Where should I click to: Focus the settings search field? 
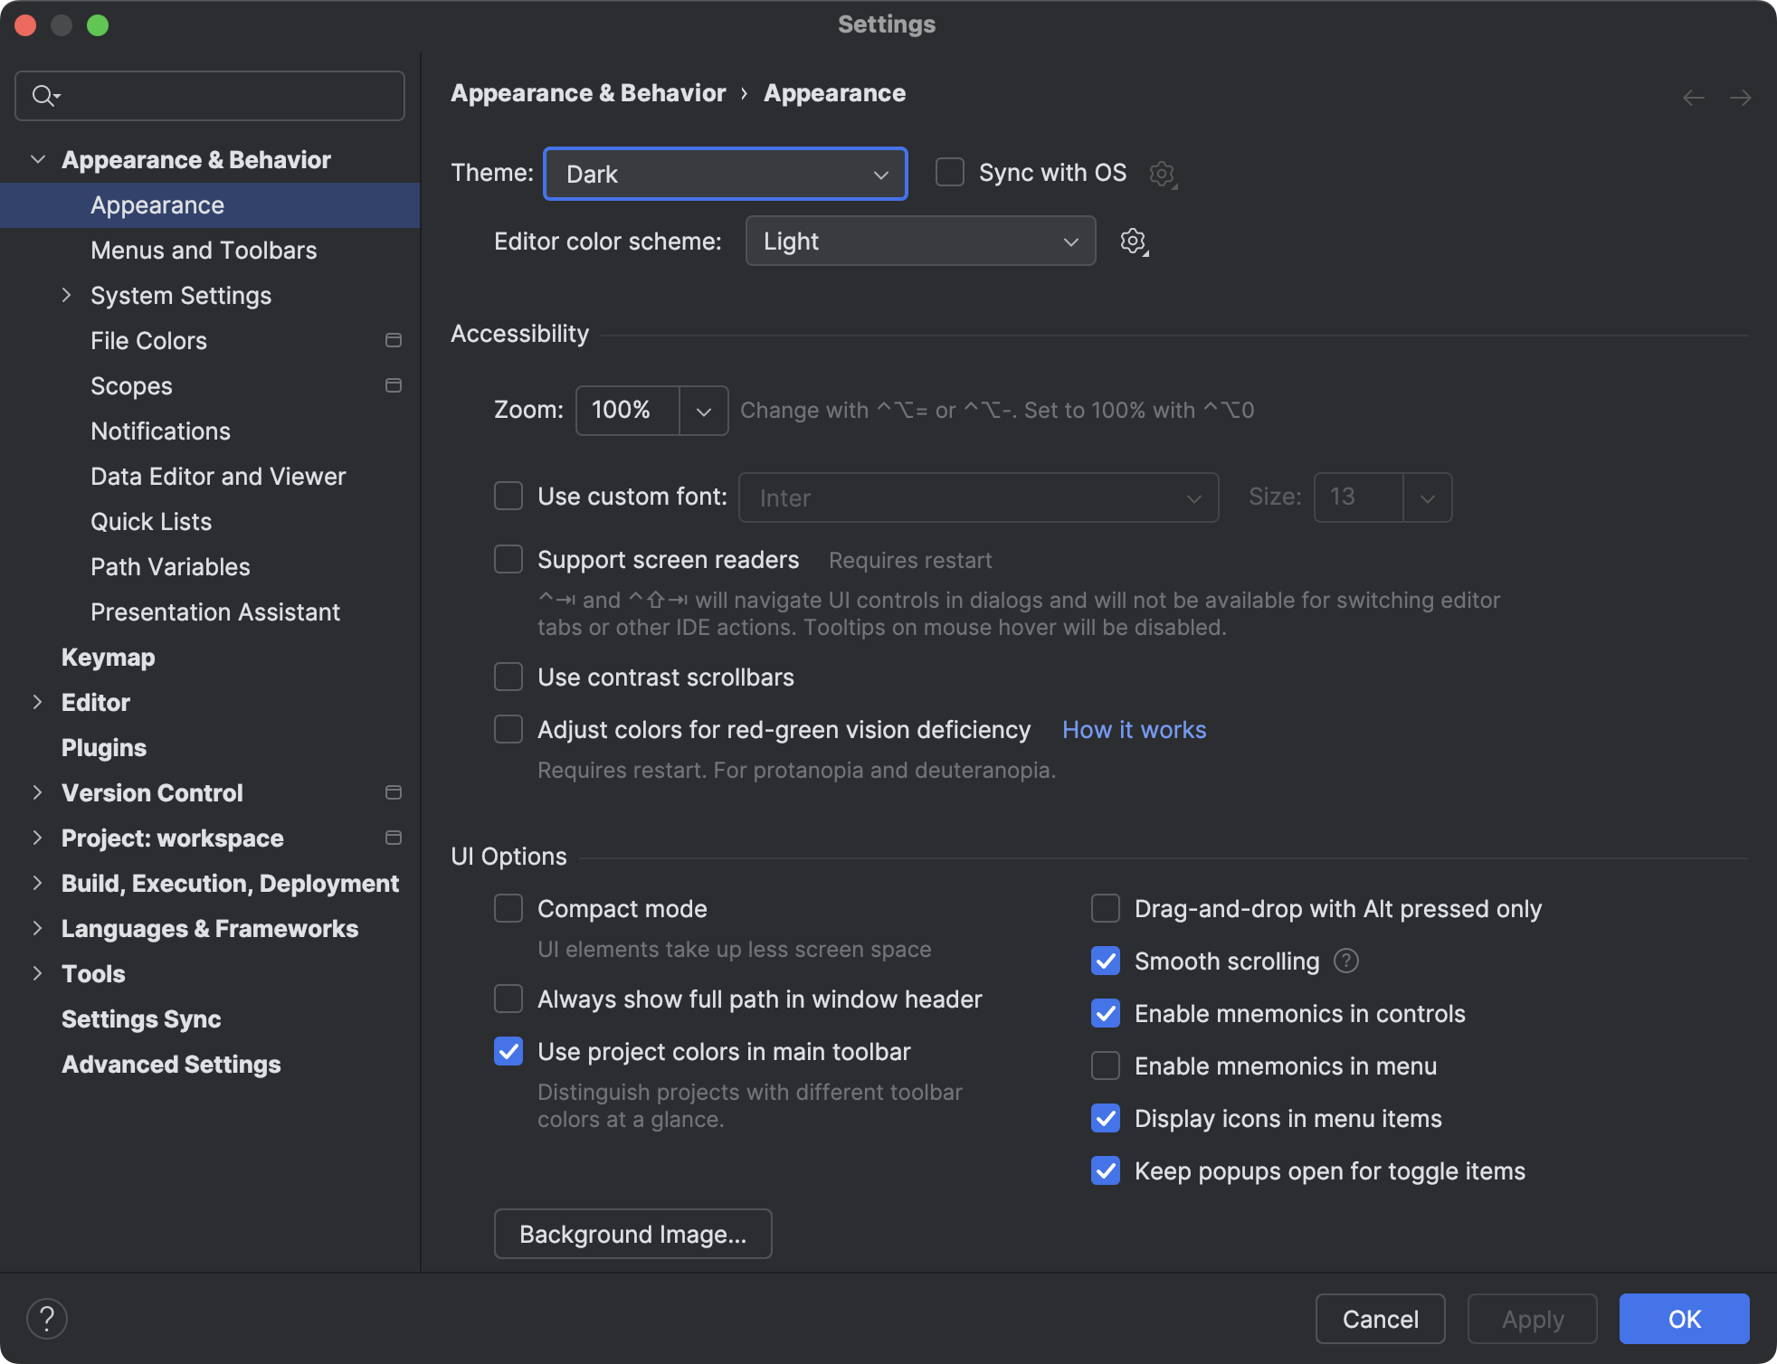click(x=210, y=96)
